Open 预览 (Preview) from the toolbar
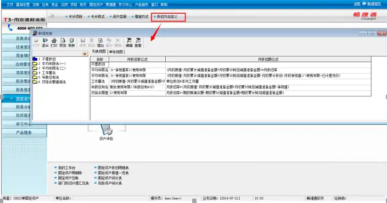Screen dimensions: 387x203 tap(63, 43)
